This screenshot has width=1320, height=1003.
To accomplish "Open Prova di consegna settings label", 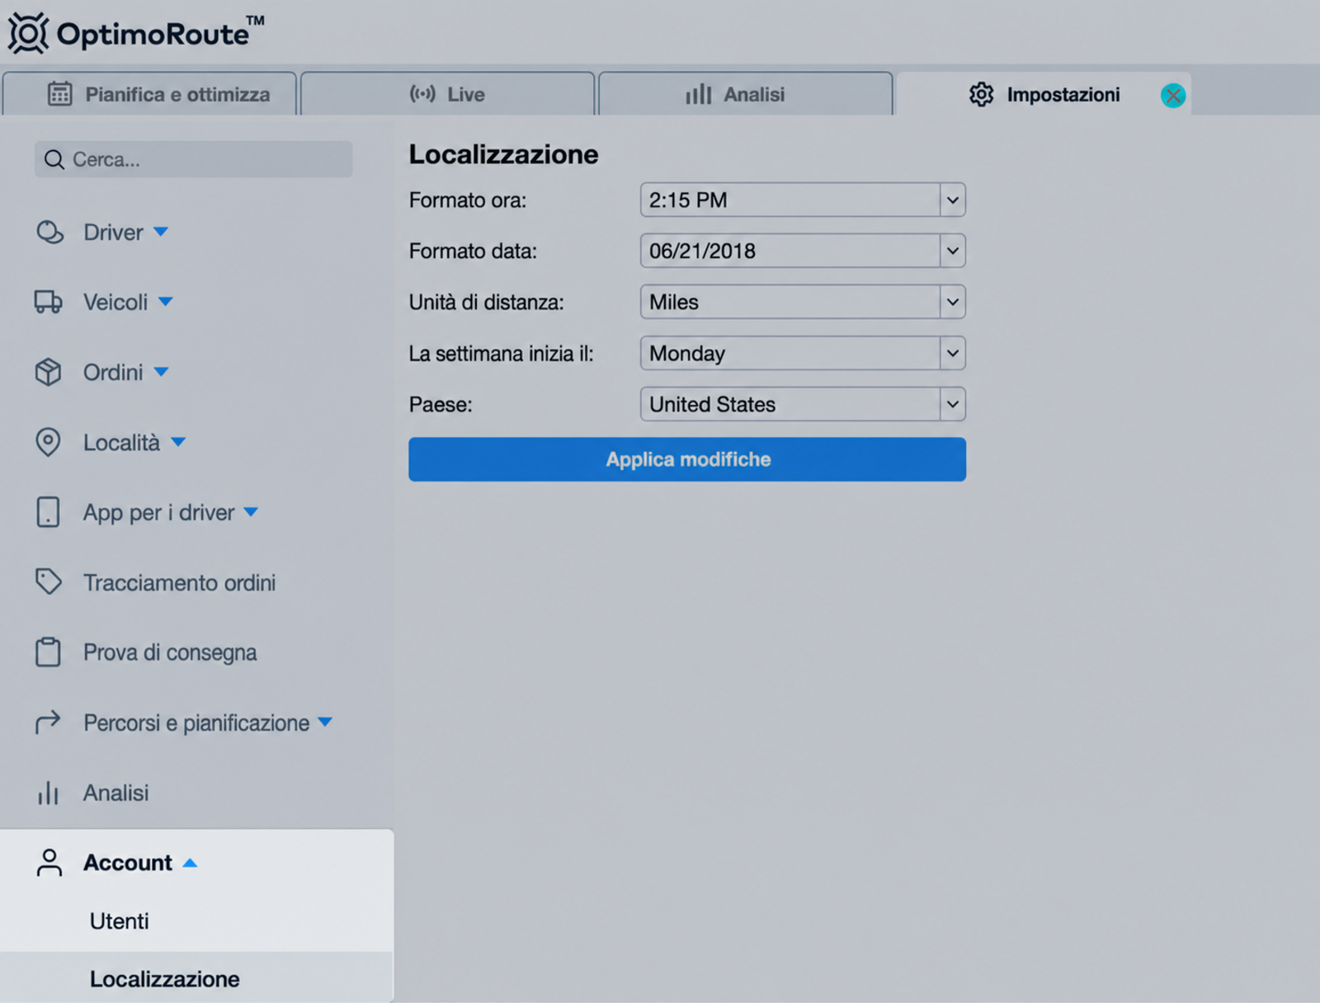I will pos(170,652).
